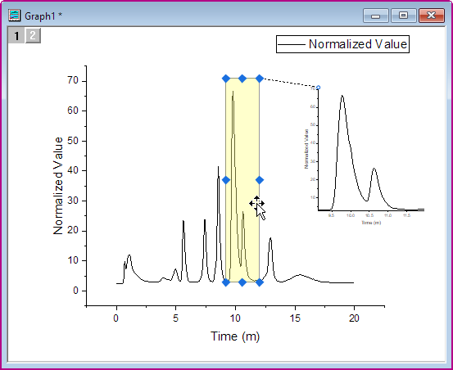Click bottom-right handle of zoom rectangle
The image size is (453, 370).
click(260, 282)
